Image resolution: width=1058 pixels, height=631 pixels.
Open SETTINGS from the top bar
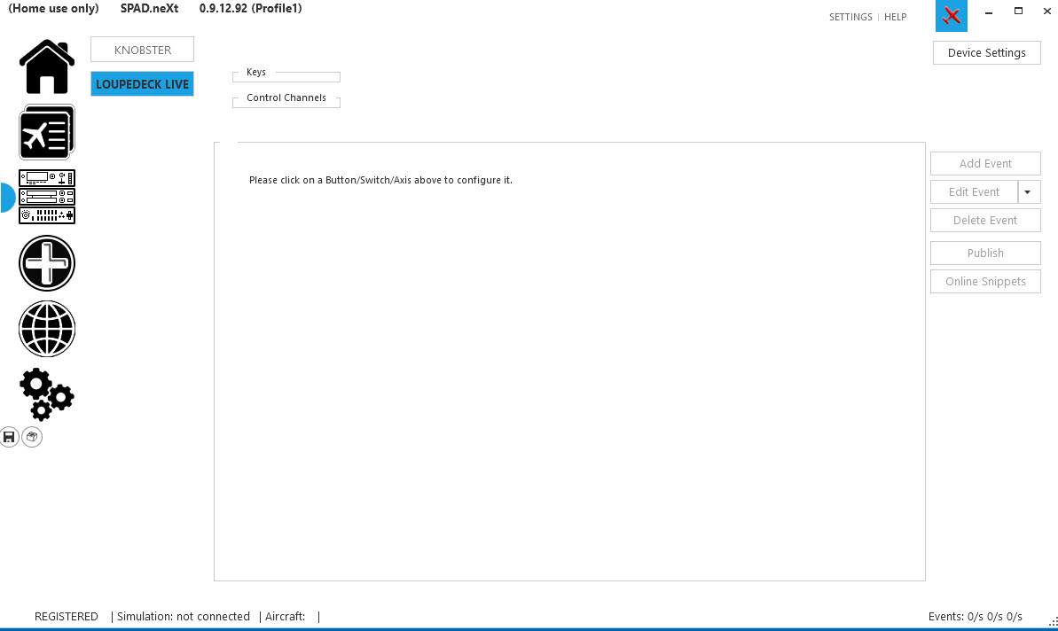click(850, 17)
